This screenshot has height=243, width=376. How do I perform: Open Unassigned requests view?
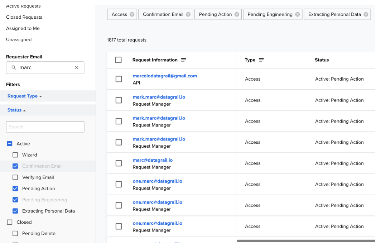pyautogui.click(x=19, y=40)
